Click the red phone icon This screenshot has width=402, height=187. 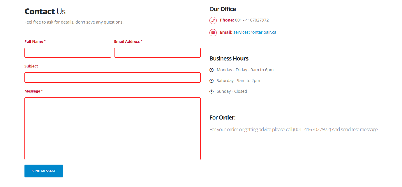pyautogui.click(x=213, y=20)
